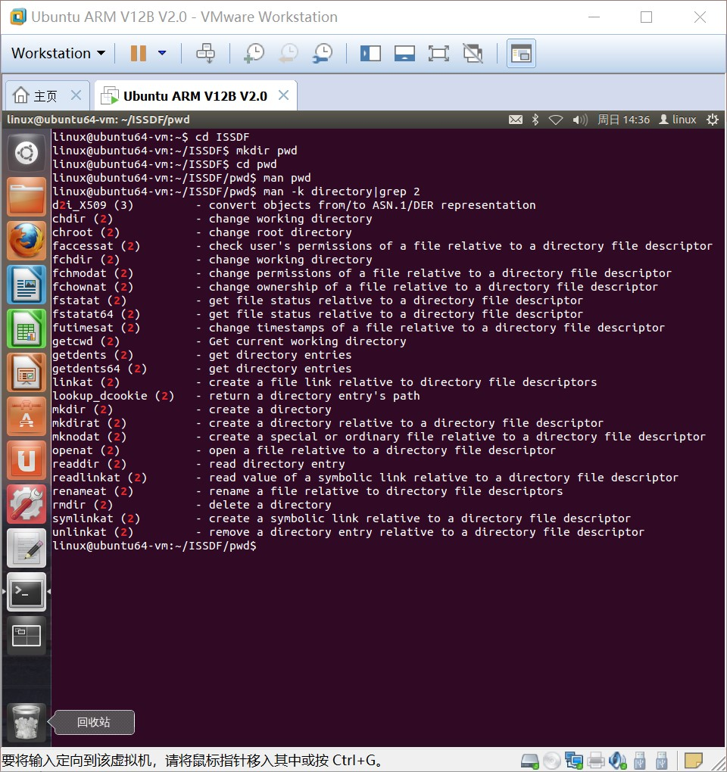Click the CD/DVD drive status icon
The height and width of the screenshot is (772, 727).
tap(551, 761)
